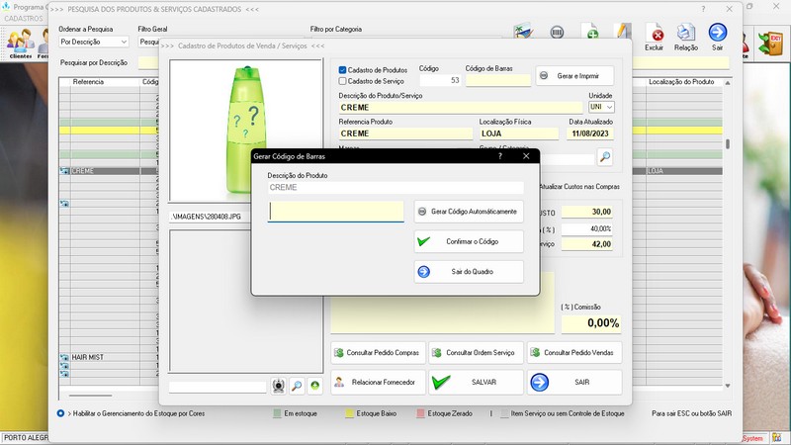Click the Localização do Produto column header
This screenshot has width=791, height=445.
(x=681, y=82)
